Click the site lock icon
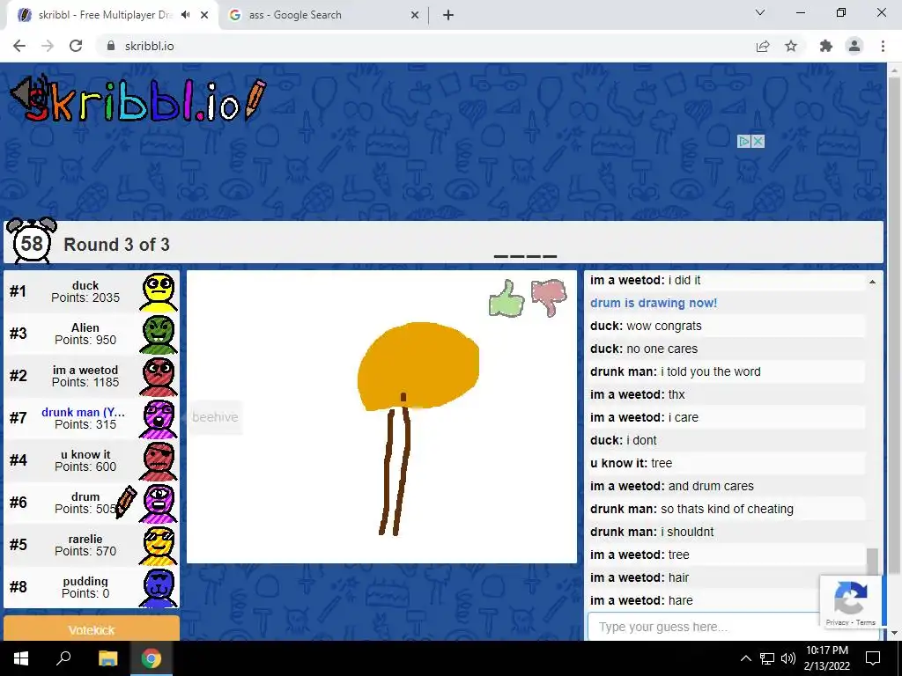Viewport: 902px width, 676px height. (x=111, y=46)
